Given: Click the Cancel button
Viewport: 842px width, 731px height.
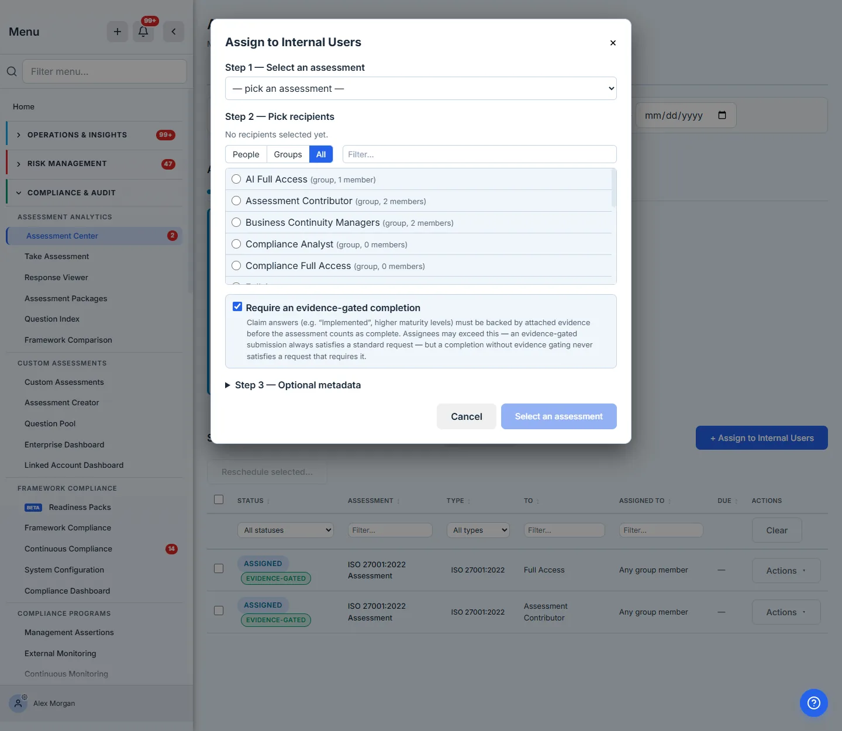Looking at the screenshot, I should pyautogui.click(x=467, y=416).
